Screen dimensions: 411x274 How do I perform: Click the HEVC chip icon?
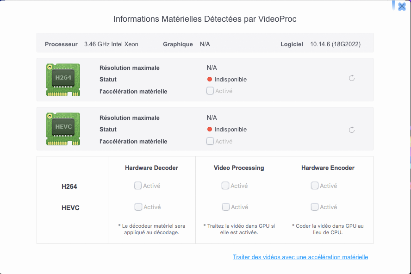pyautogui.click(x=63, y=129)
